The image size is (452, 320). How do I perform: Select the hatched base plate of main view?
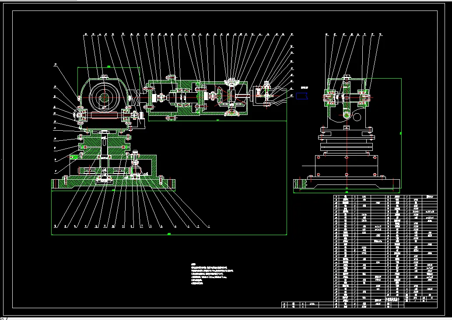[113, 184]
